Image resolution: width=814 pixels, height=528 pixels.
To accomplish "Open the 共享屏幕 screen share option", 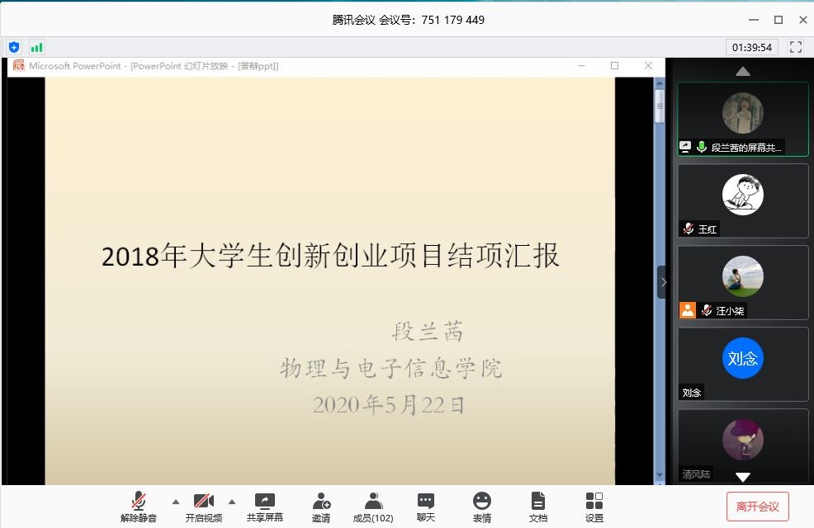I will click(x=264, y=507).
